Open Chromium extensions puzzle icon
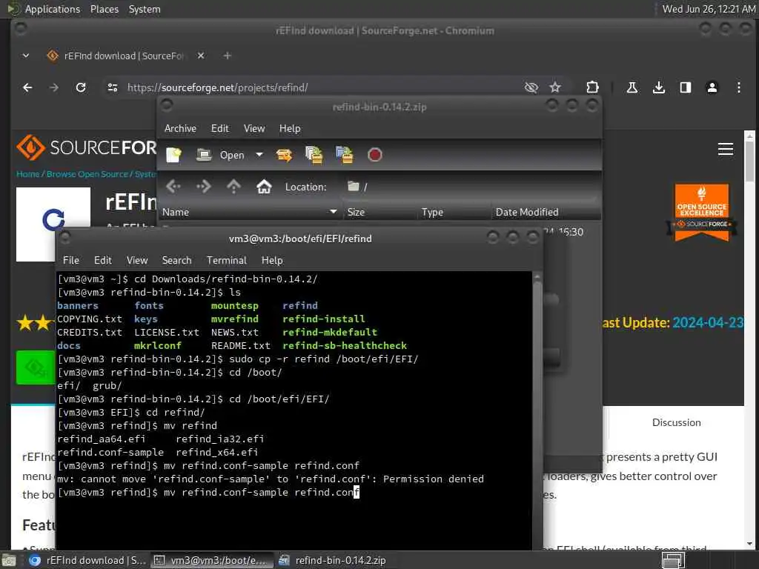Screen dimensions: 759x569 click(592, 87)
